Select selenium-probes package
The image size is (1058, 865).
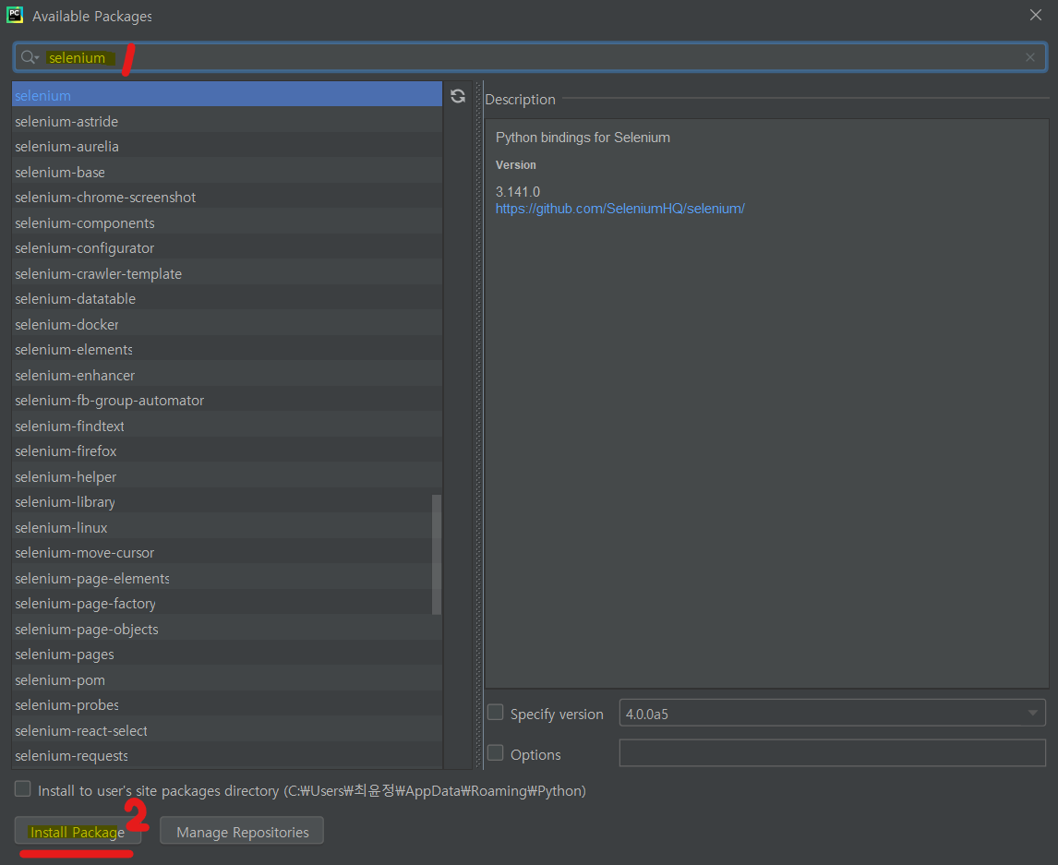tap(227, 705)
